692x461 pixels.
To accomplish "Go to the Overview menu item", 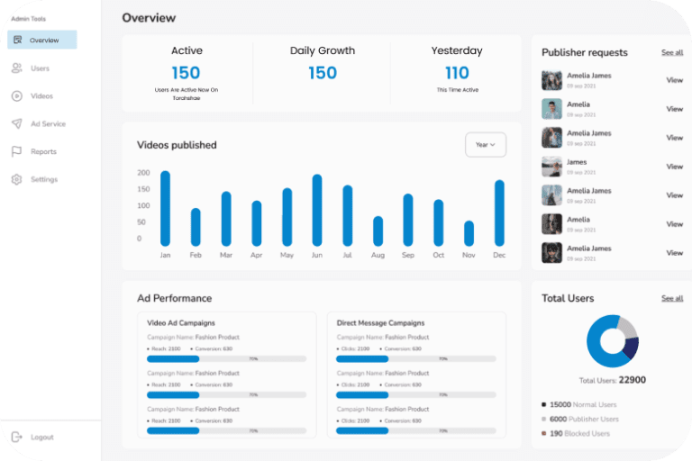I will [42, 40].
